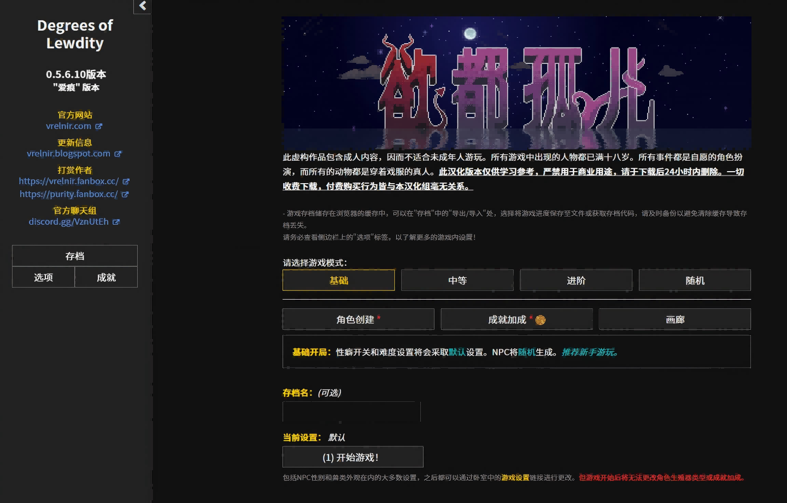Collapse the sidebar using the arrow chevron
Screen dimensions: 787x503
tap(142, 7)
